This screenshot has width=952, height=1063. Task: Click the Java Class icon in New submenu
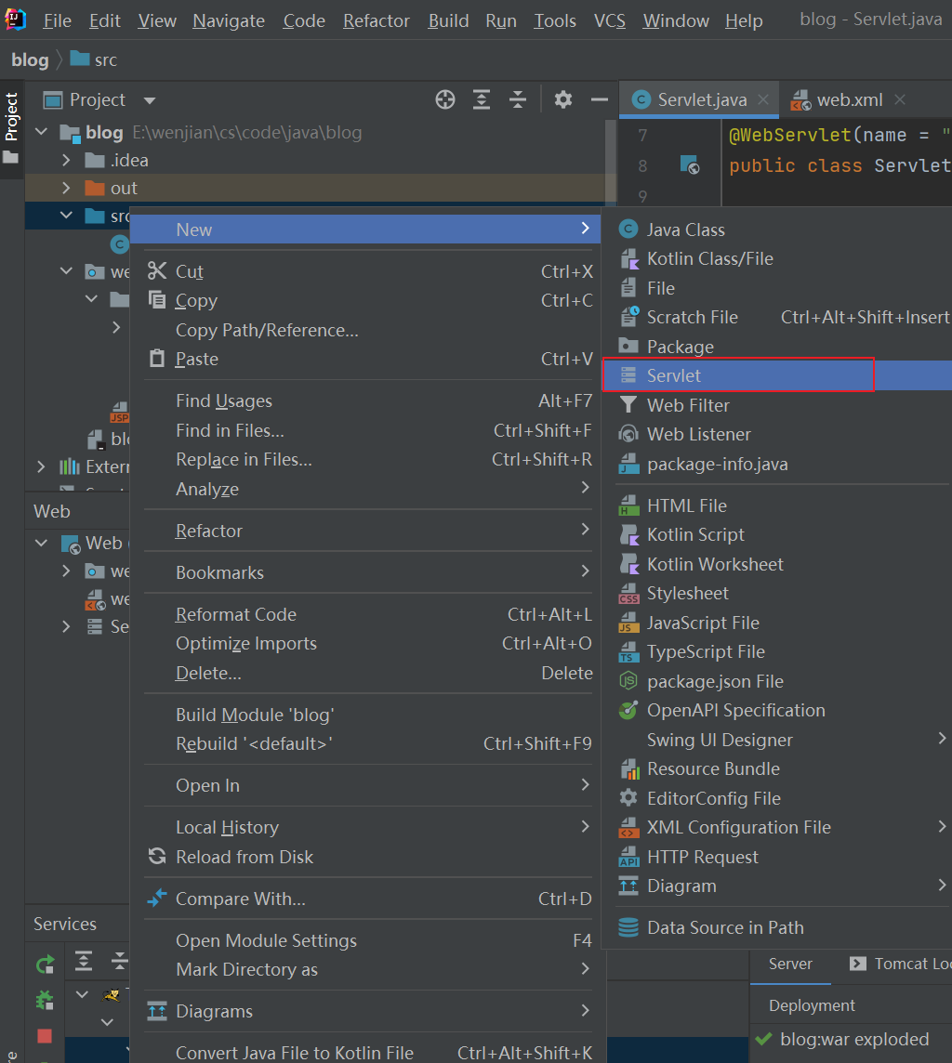pos(628,230)
